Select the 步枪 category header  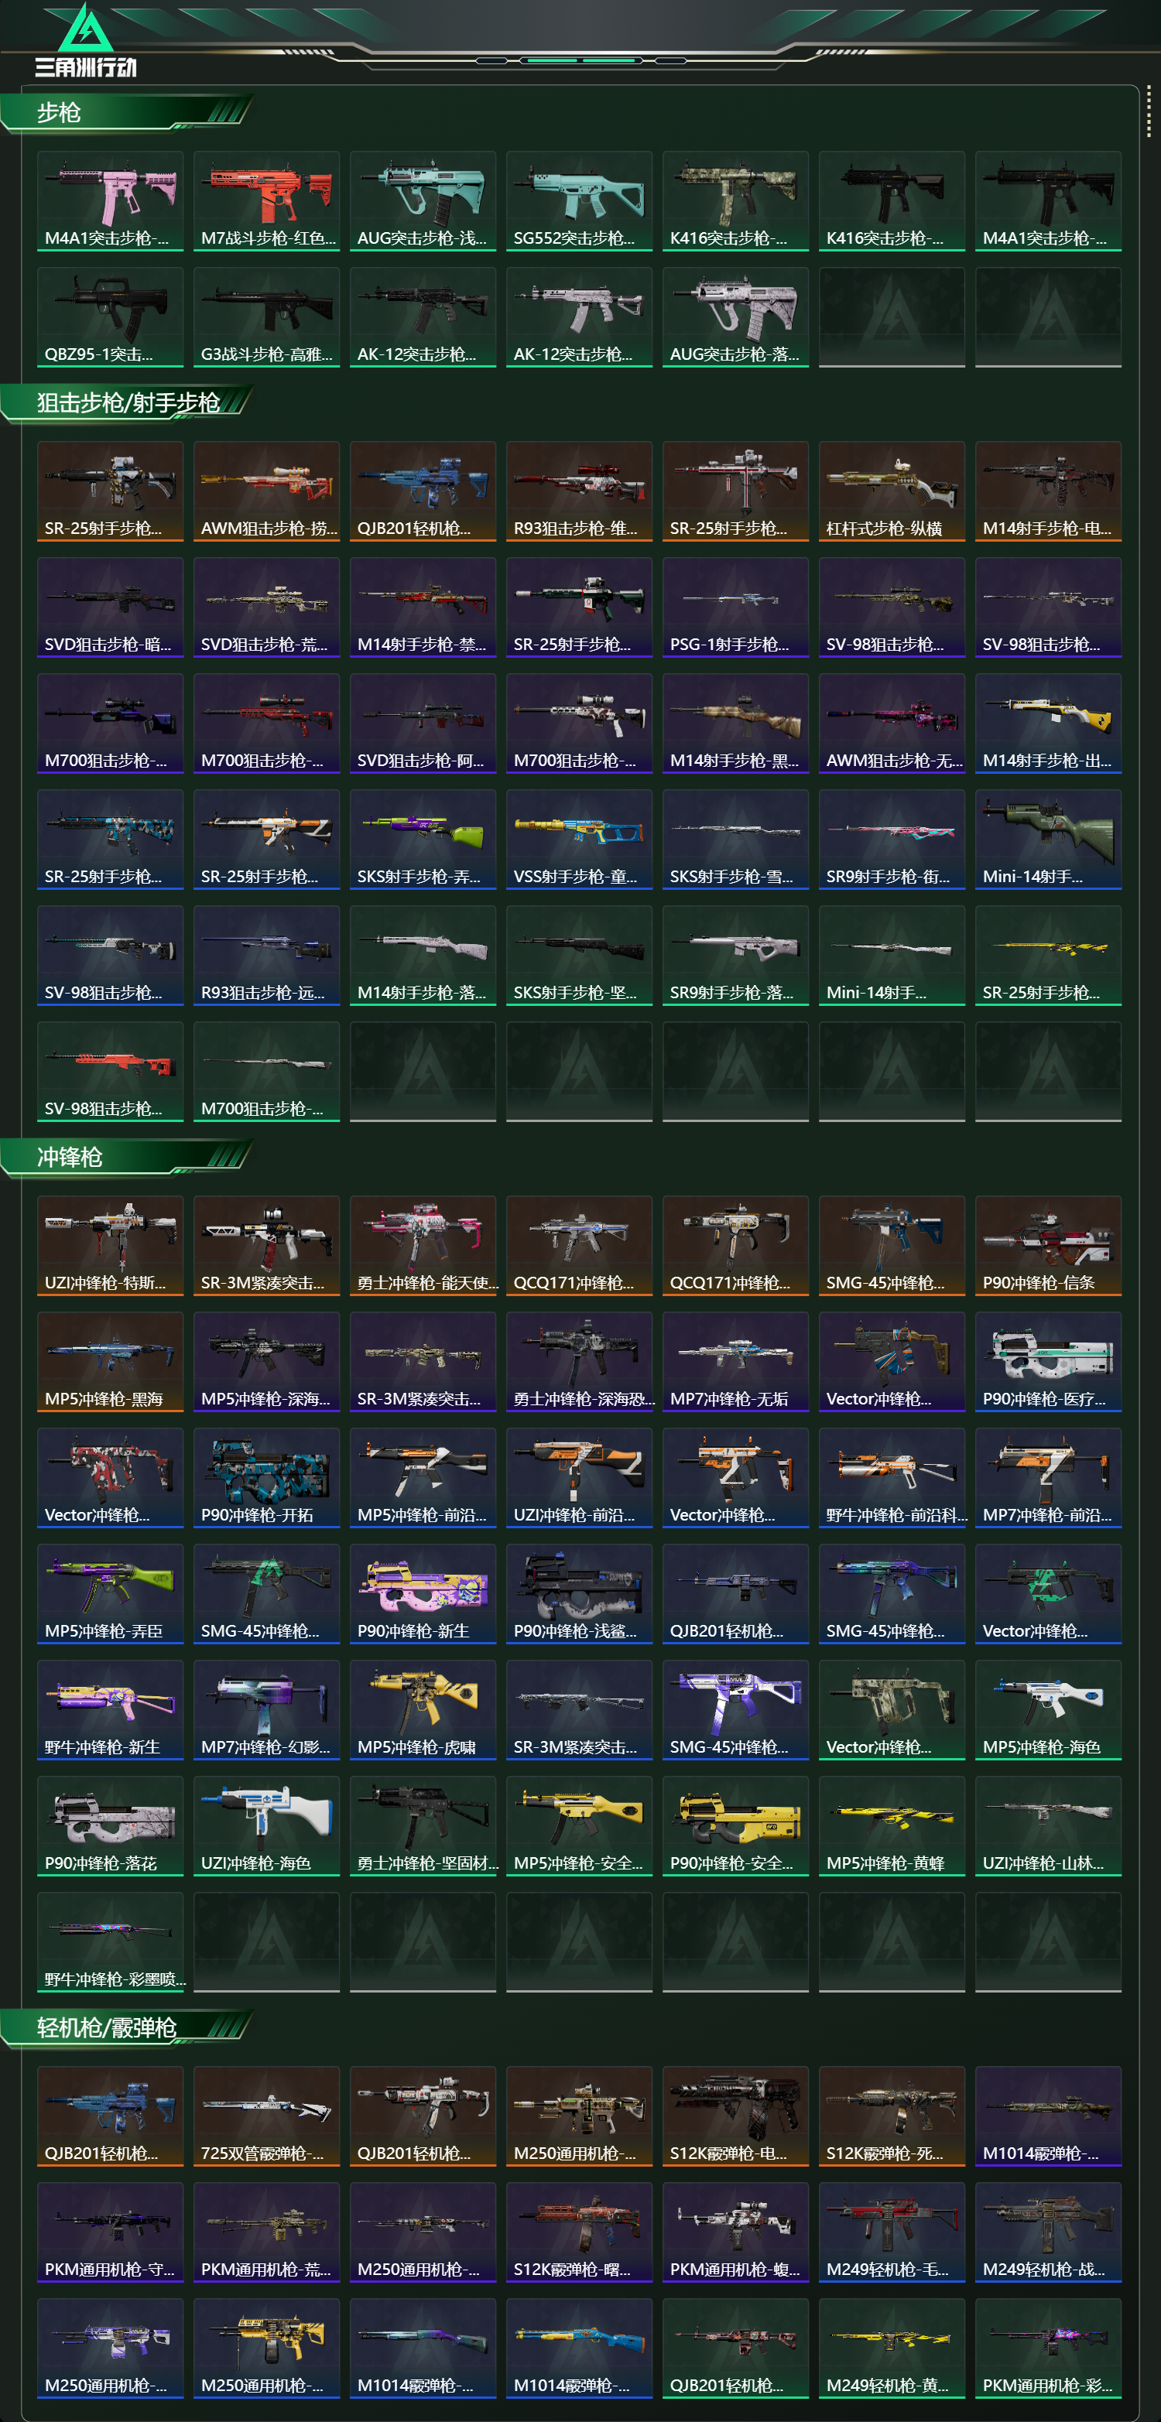coord(60,113)
